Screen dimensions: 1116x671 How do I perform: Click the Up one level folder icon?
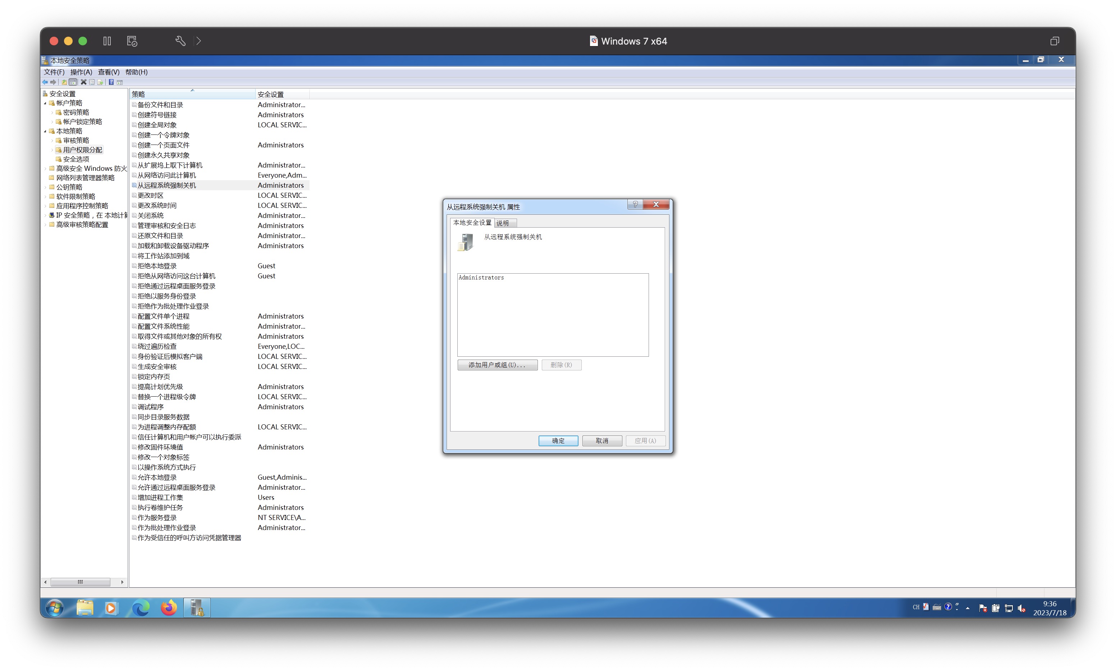64,82
